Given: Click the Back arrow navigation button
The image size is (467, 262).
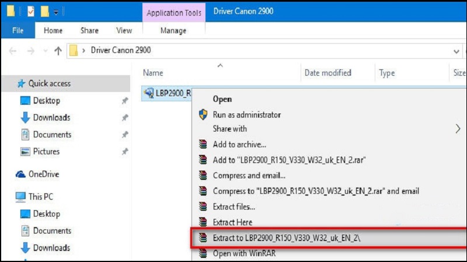Looking at the screenshot, I should pyautogui.click(x=13, y=51).
